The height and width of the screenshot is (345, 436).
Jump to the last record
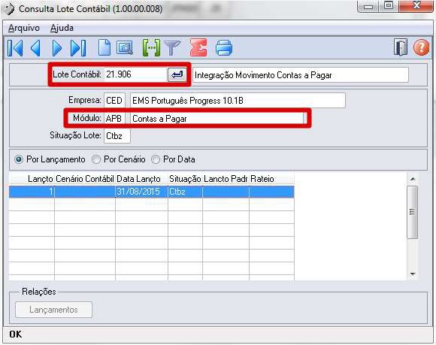pos(78,48)
